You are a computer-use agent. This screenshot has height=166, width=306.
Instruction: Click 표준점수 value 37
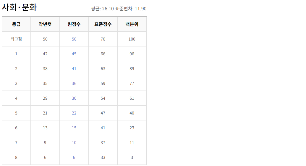pyautogui.click(x=103, y=143)
